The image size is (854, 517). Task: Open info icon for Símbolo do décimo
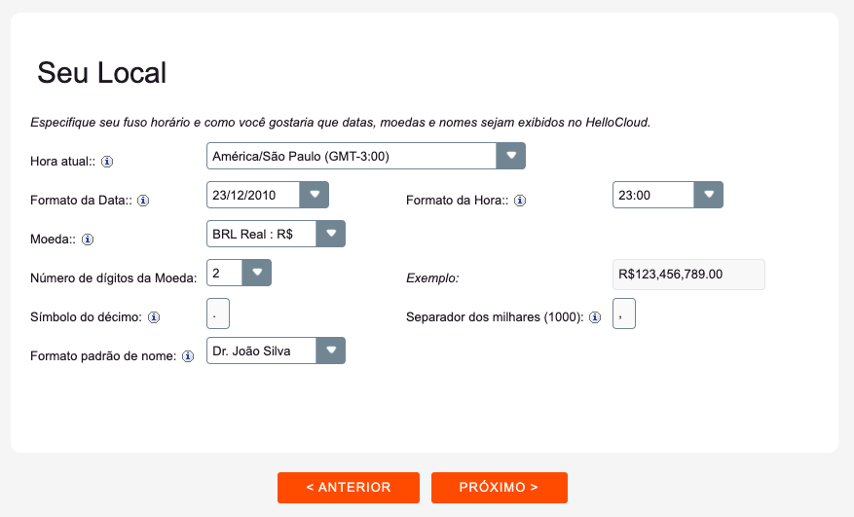[154, 317]
